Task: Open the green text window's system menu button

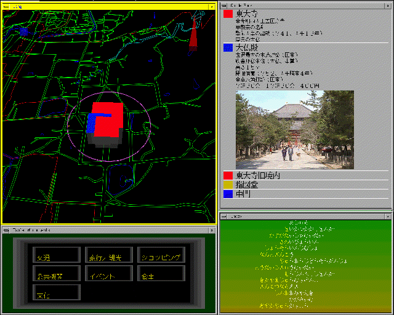Action: [x=223, y=217]
